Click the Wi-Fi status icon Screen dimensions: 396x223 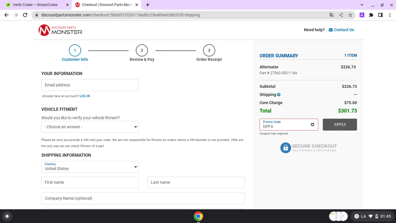point(371,216)
